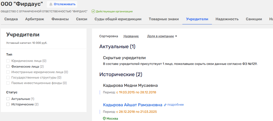
Task: Switch to the Арбитраж tab
Action: (35, 19)
